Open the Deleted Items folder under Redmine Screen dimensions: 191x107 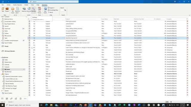pyautogui.click(x=8, y=62)
